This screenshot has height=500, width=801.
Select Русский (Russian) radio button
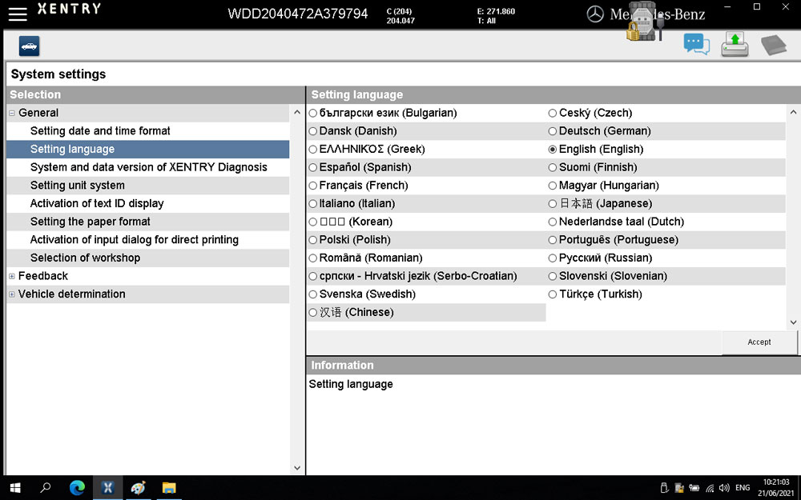[x=552, y=258]
